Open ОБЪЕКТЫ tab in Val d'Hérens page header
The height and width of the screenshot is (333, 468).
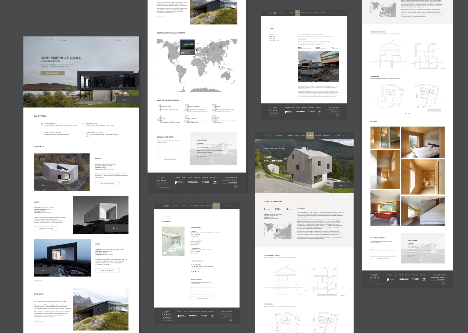pyautogui.click(x=310, y=135)
